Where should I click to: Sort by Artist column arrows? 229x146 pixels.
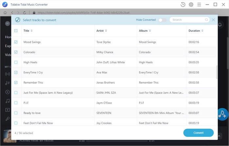coord(106,31)
